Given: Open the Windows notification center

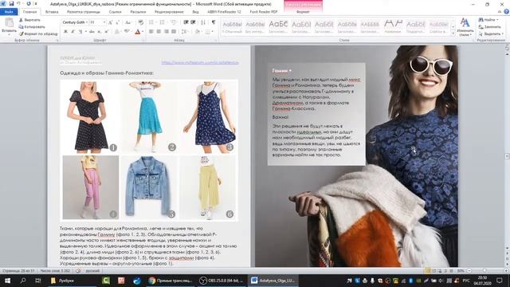Looking at the screenshot, I should click(500, 281).
